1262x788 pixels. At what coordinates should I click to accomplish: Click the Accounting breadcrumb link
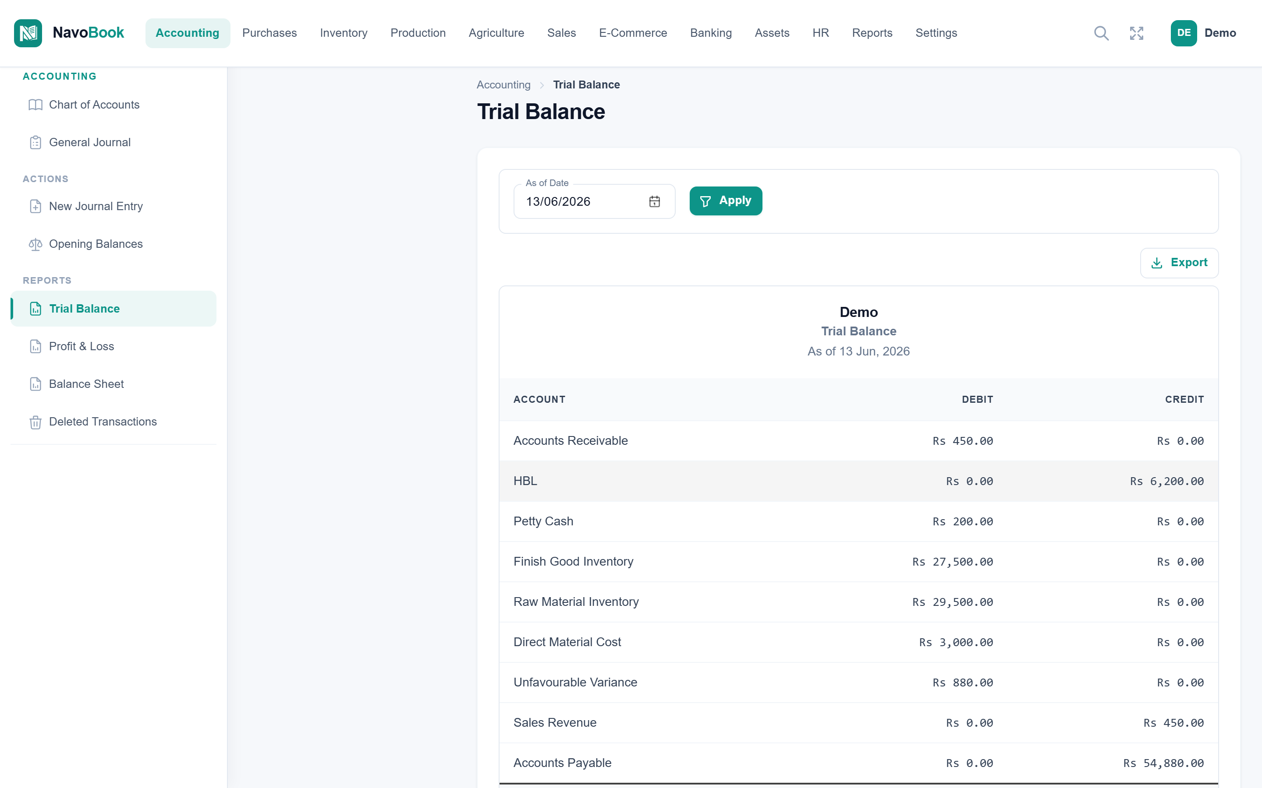tap(503, 85)
